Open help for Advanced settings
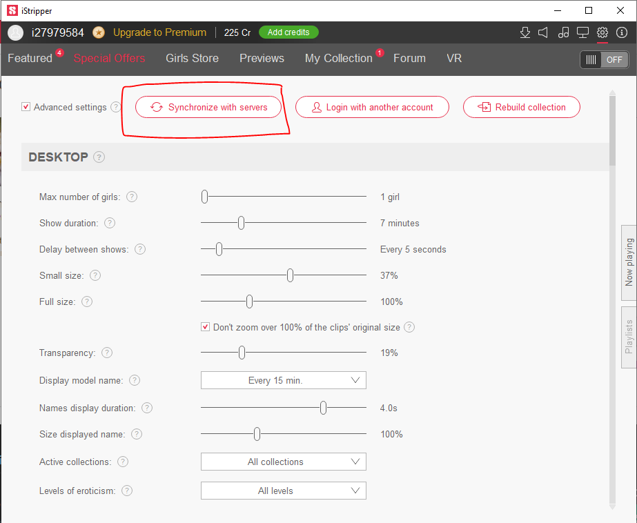This screenshot has height=523, width=637. point(116,107)
